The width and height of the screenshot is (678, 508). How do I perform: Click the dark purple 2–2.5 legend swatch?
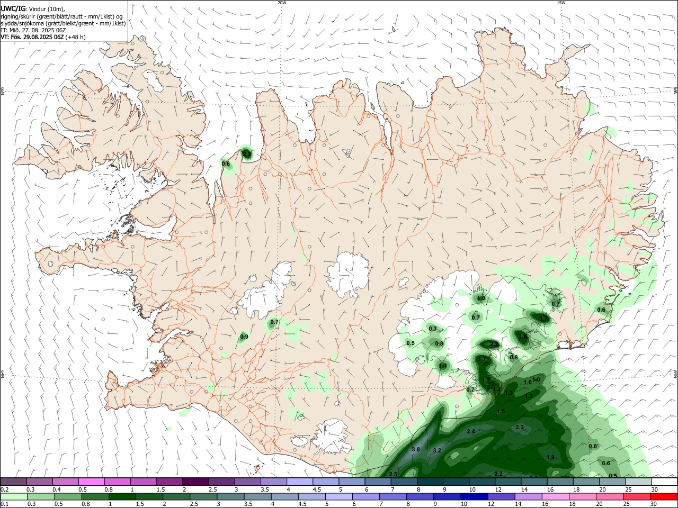[195, 482]
